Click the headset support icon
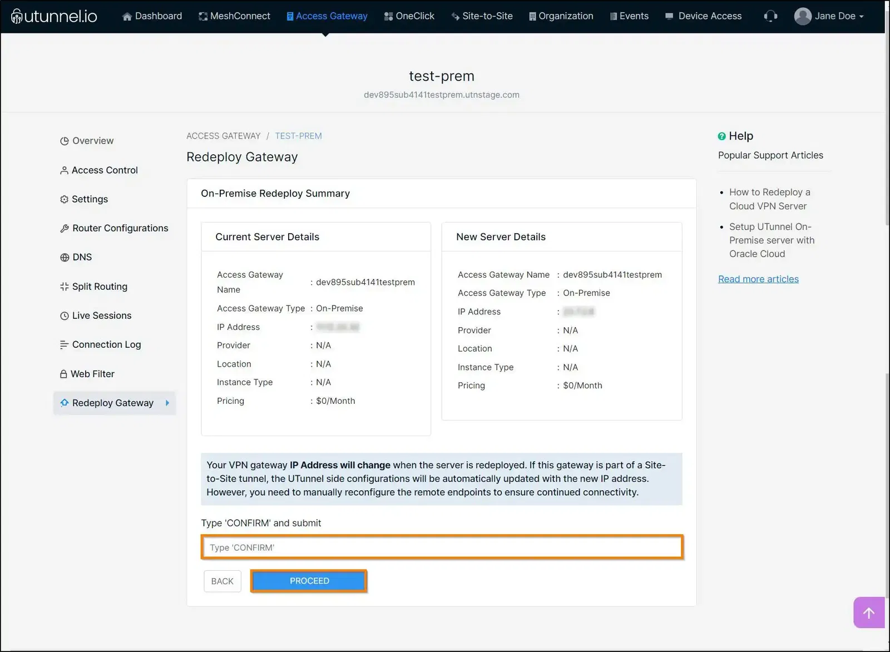 770,16
